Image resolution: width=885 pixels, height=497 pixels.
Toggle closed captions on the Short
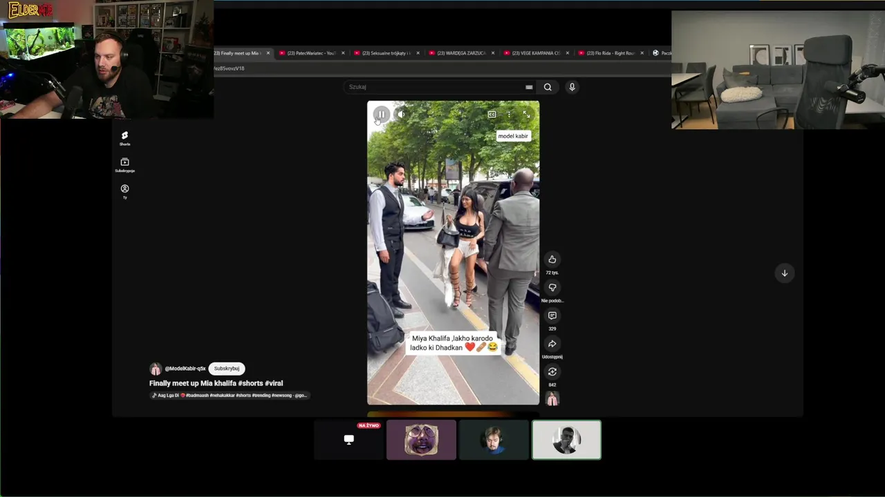click(492, 115)
